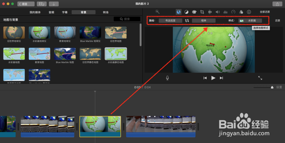Image resolution: width=285 pixels, height=143 pixels.
Task: Open the crop tool icon
Action: pos(202,12)
